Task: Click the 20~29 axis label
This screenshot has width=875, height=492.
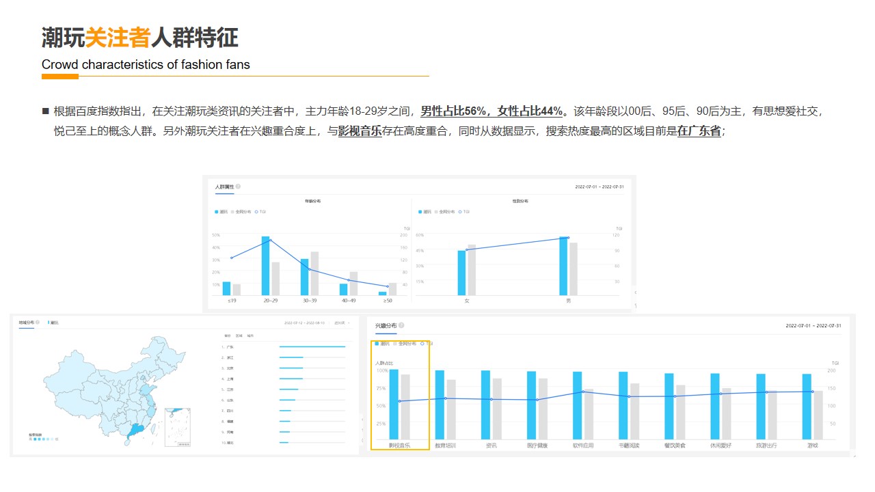Action: (270, 301)
